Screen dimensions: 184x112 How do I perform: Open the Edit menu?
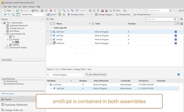[10, 7]
